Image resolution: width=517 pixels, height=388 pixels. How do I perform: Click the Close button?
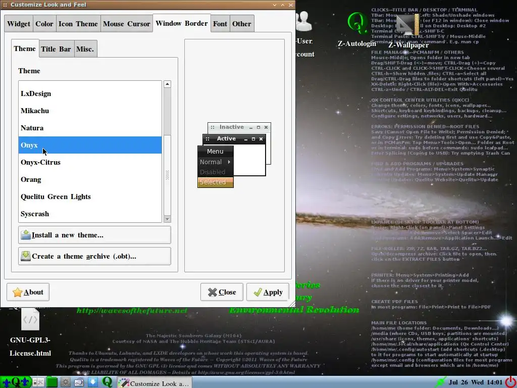pyautogui.click(x=222, y=292)
